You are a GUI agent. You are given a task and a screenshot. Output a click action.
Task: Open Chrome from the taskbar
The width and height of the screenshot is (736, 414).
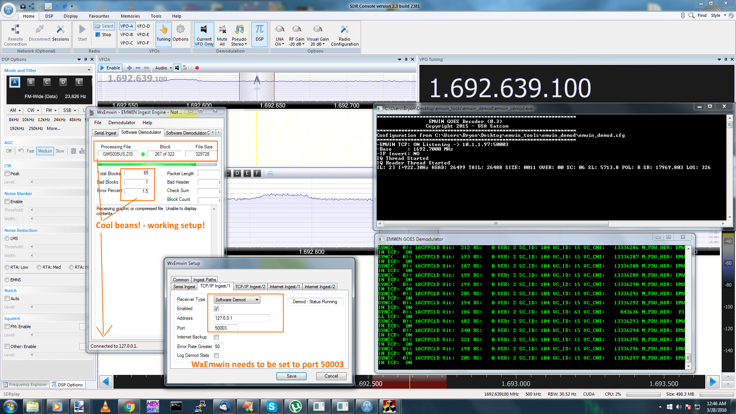pos(129,406)
